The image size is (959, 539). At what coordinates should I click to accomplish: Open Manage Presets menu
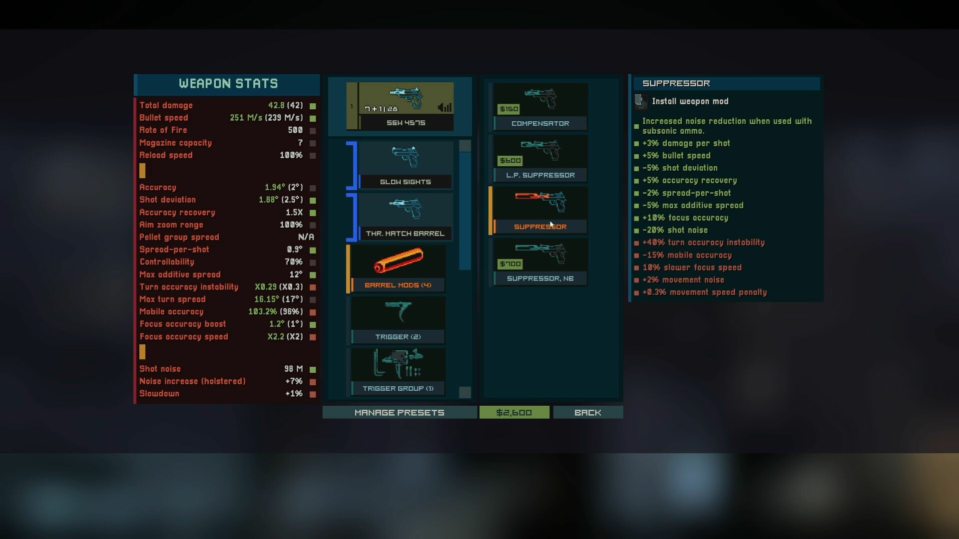(x=399, y=412)
